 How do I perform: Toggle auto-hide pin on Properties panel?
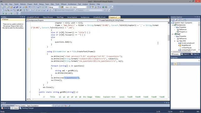(197, 57)
